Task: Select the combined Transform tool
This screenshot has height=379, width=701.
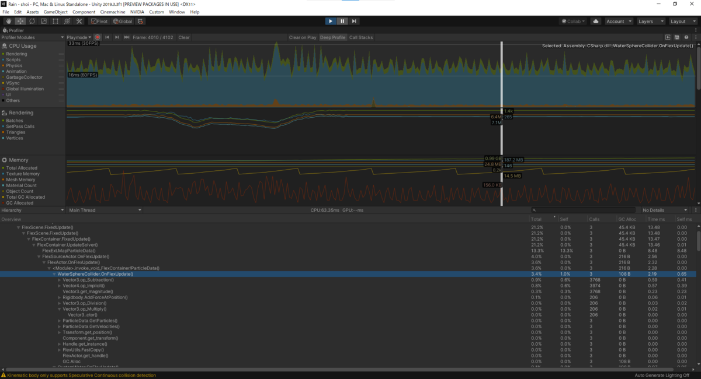Action: 67,21
